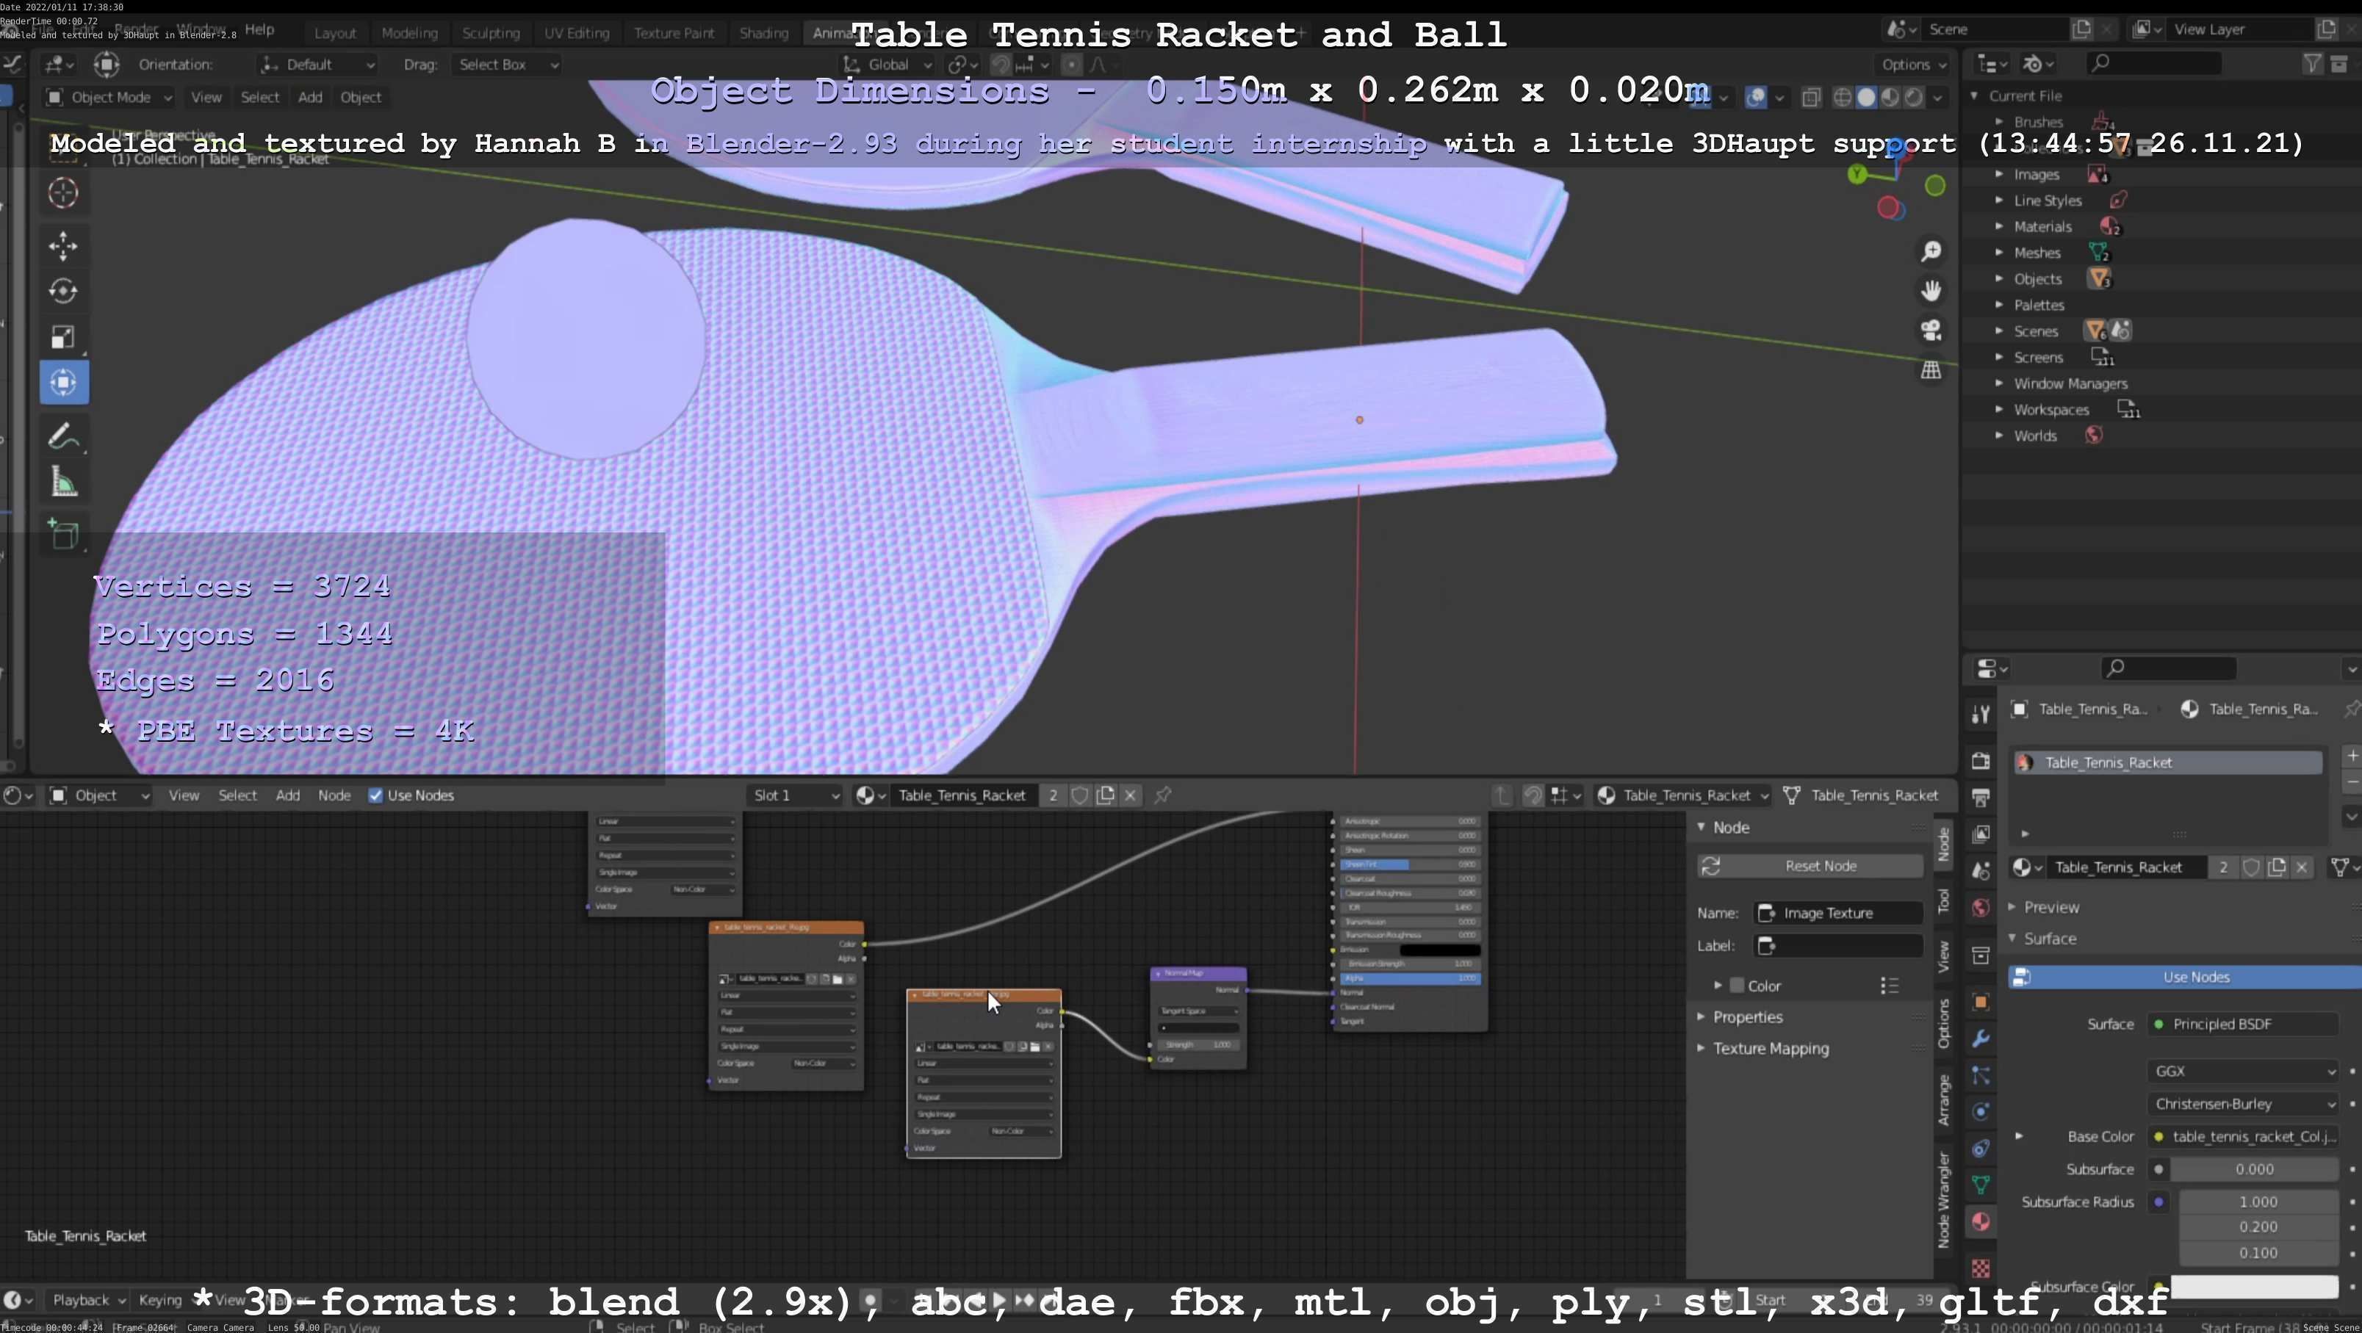Click the Subsurface 0.000 value slider
The width and height of the screenshot is (2362, 1333).
click(x=2254, y=1169)
